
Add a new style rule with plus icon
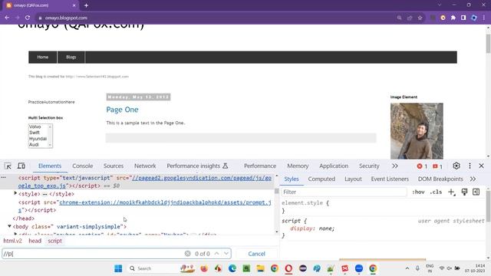click(451, 192)
